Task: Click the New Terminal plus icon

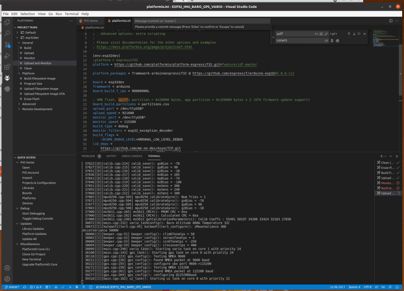Action: coord(381,156)
